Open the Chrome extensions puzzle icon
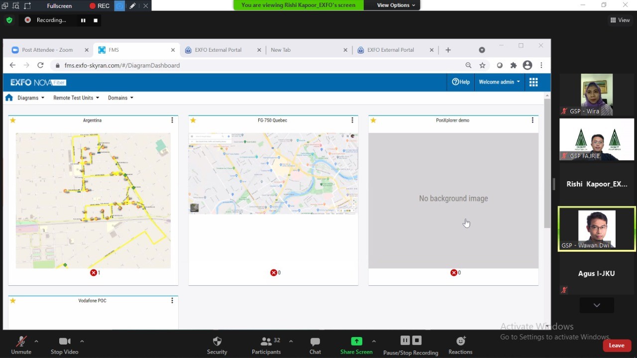The height and width of the screenshot is (358, 637). tap(514, 65)
